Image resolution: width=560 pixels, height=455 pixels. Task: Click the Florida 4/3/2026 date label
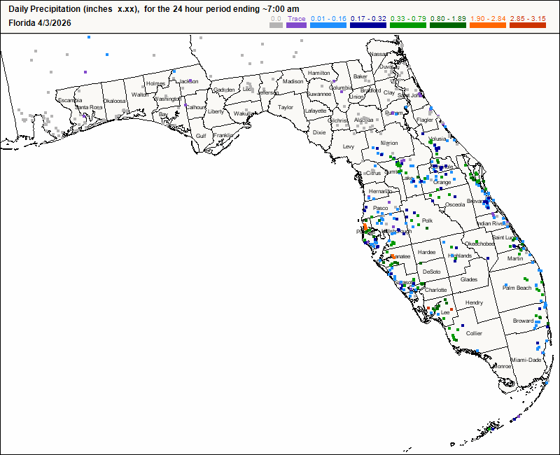(x=41, y=22)
